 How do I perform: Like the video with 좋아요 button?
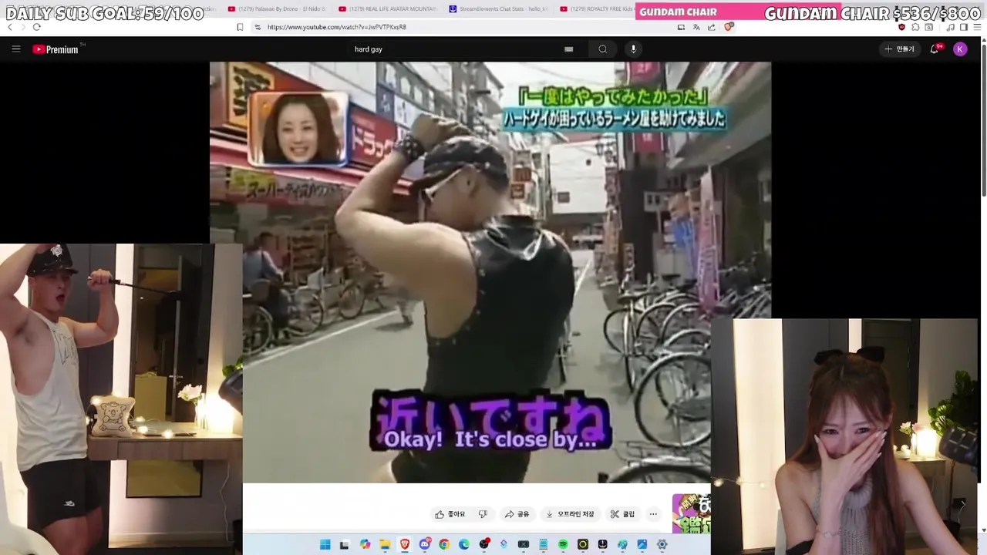450,514
